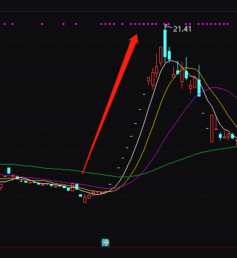
Task: Click the small cyan gap-down candle beside the lowest red candle
Action: (x=80, y=195)
